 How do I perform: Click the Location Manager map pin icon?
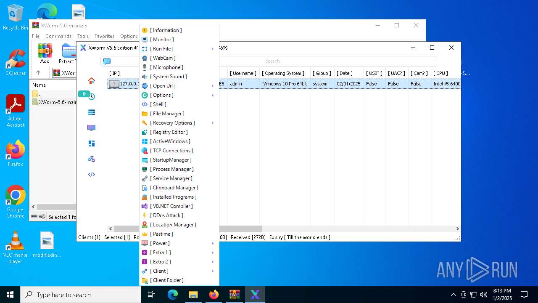point(145,225)
